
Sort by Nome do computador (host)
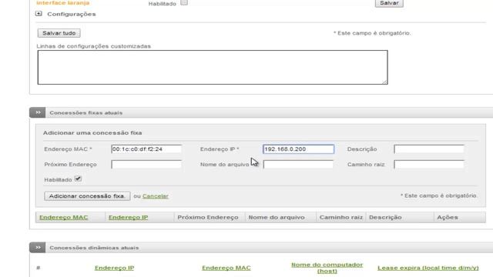tap(327, 268)
